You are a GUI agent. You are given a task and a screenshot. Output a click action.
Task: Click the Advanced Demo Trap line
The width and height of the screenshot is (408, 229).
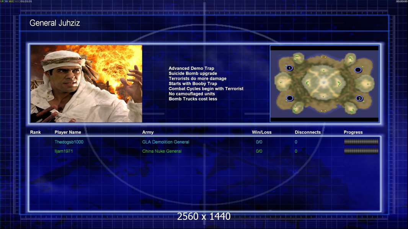click(191, 68)
